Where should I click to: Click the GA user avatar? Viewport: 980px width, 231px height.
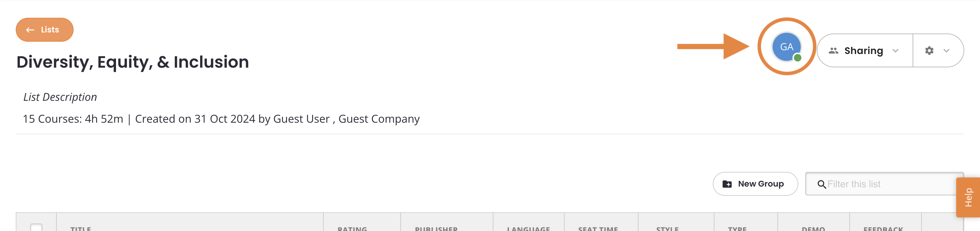click(786, 47)
